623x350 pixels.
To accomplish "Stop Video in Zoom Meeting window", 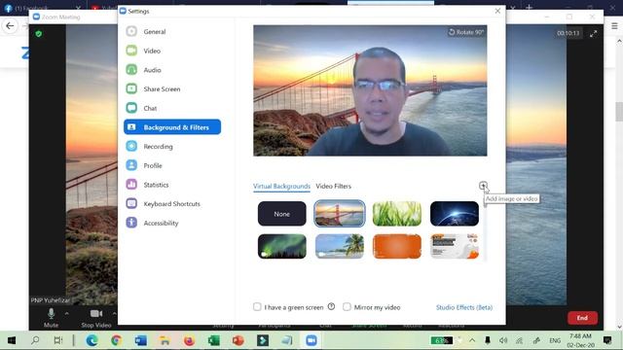I will (96, 318).
